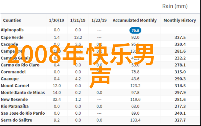Viewport: 201px width, 126px height.
Task: Select the Carmo do Rio Claro county name
Action: pos(20,65)
